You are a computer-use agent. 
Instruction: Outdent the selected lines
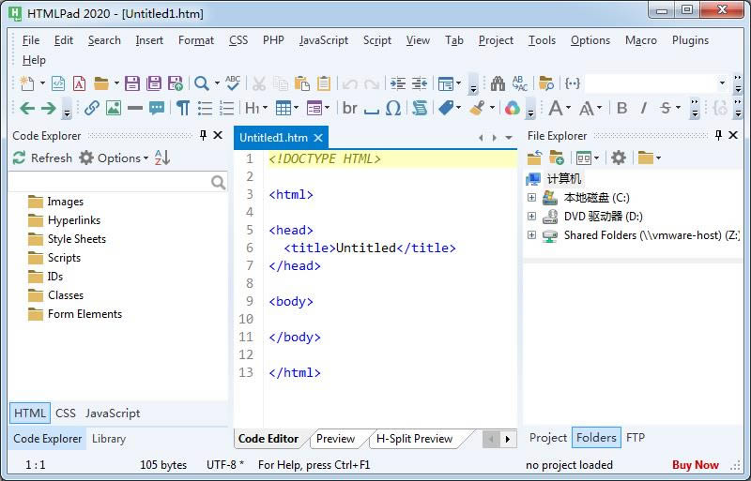point(420,83)
